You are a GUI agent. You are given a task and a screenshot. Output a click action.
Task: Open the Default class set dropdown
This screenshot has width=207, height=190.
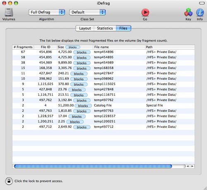pos(87,12)
